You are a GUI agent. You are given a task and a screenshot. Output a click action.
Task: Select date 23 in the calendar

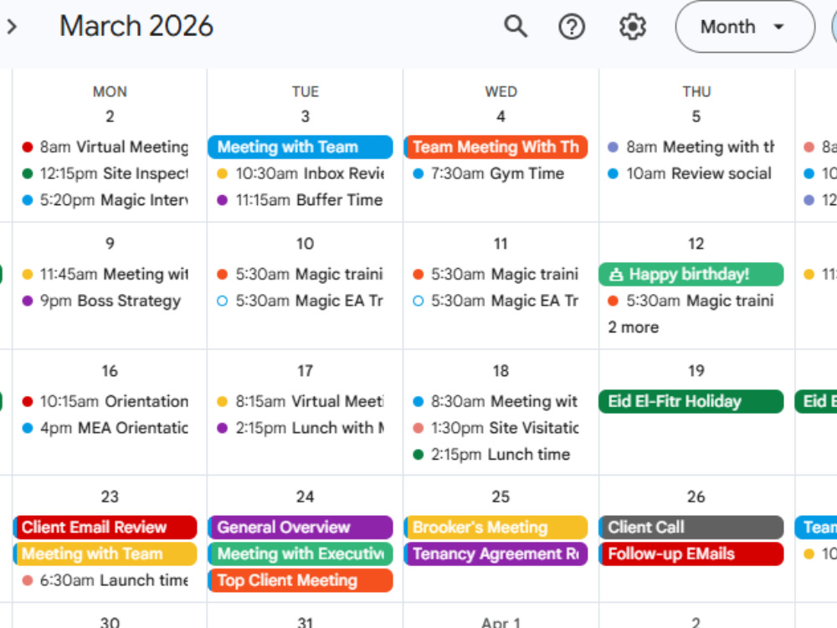pos(110,497)
